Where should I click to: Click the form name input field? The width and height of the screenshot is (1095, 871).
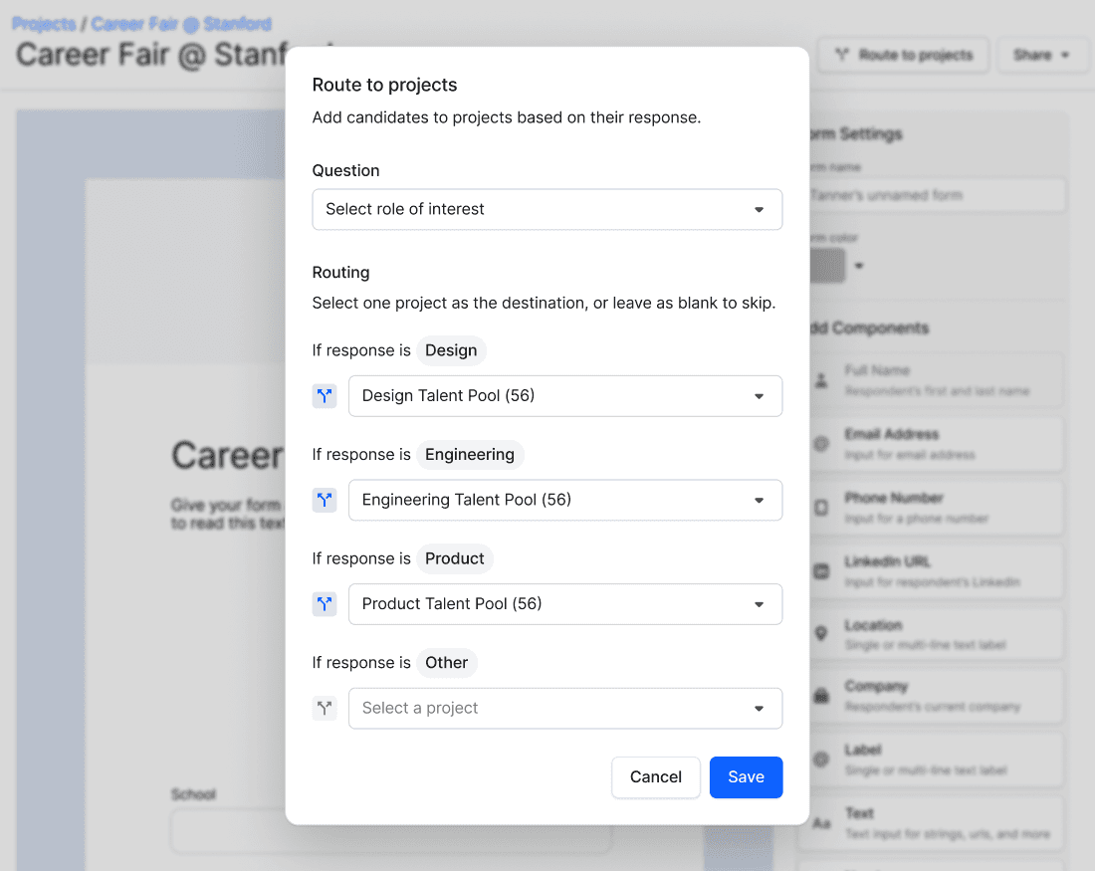pos(936,195)
